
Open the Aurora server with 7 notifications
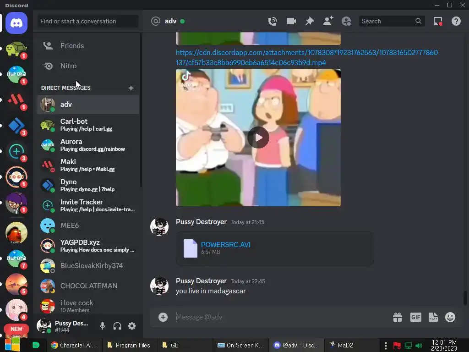point(16,258)
